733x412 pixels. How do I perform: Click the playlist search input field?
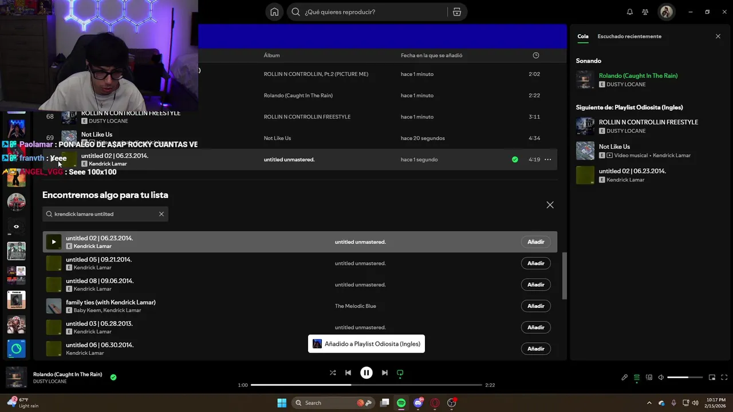coord(105,214)
